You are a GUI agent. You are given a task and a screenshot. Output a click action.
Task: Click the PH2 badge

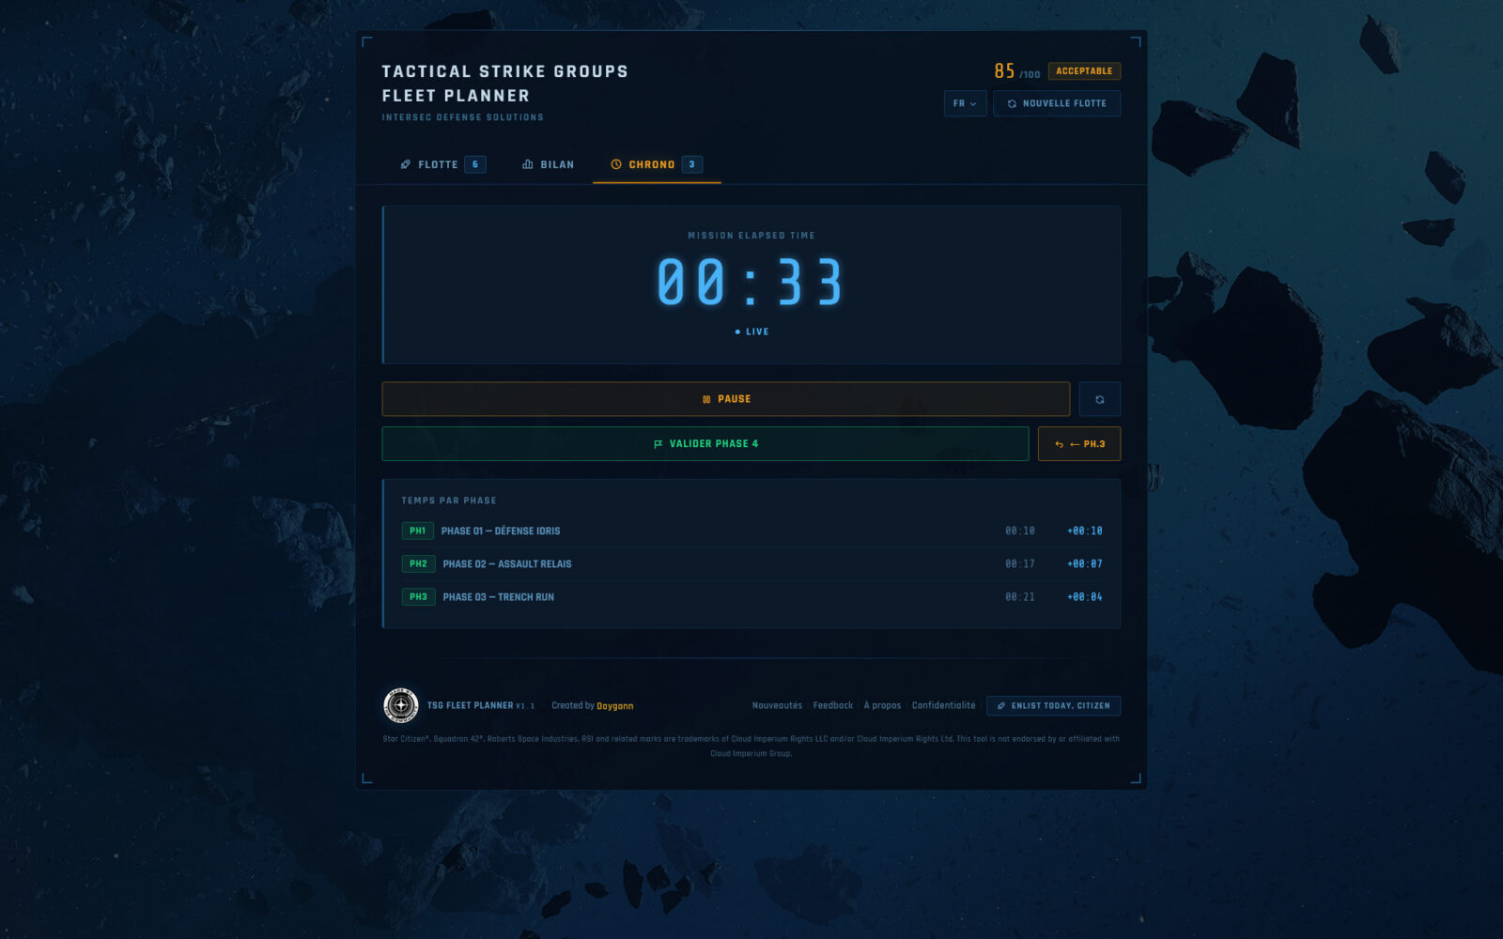pyautogui.click(x=418, y=563)
